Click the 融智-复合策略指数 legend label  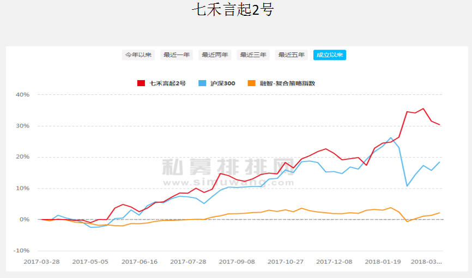[x=287, y=83]
